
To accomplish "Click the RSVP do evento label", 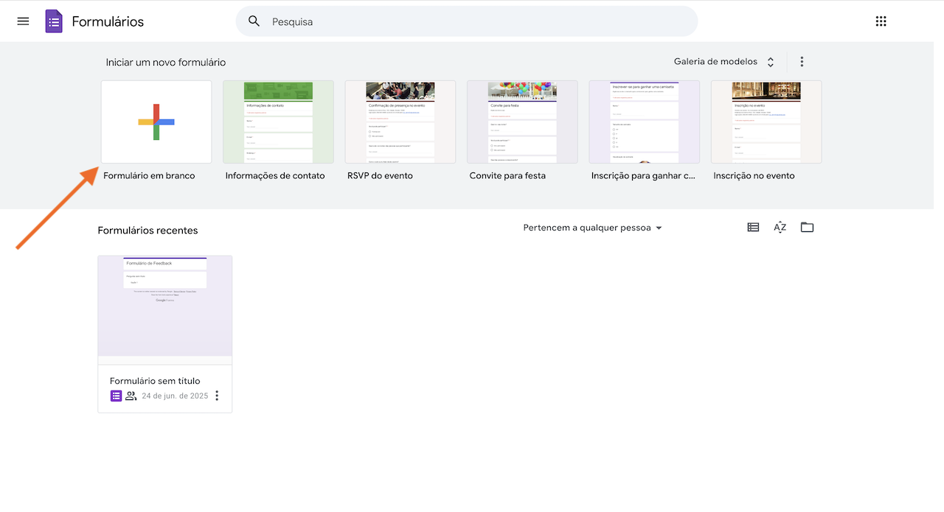I will [380, 175].
